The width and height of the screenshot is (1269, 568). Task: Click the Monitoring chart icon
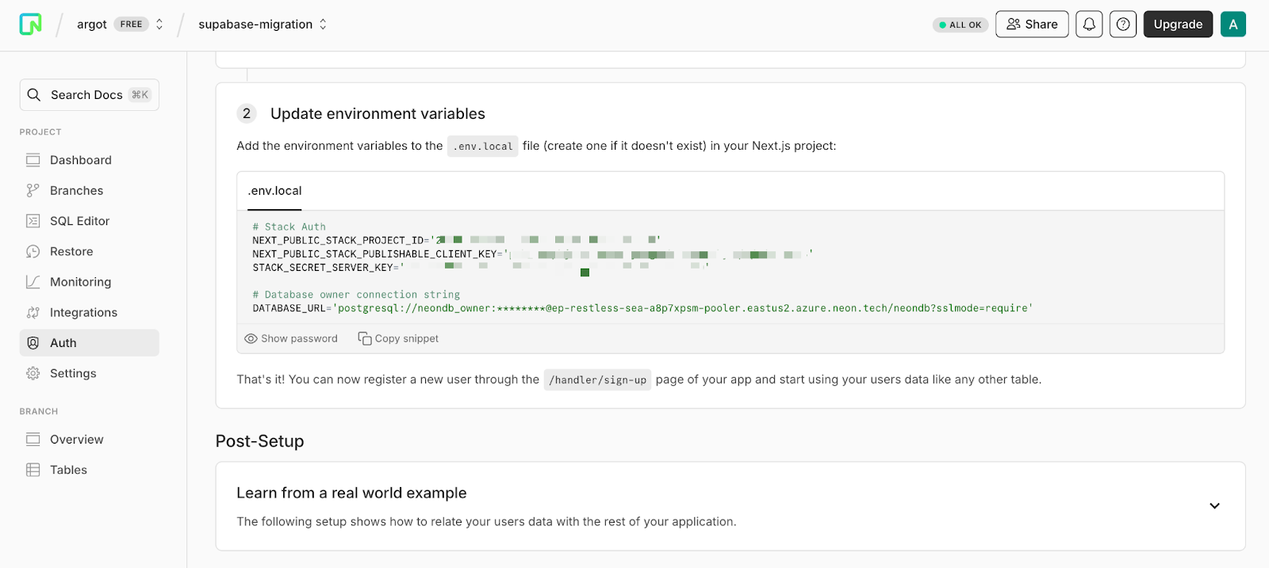pos(33,282)
